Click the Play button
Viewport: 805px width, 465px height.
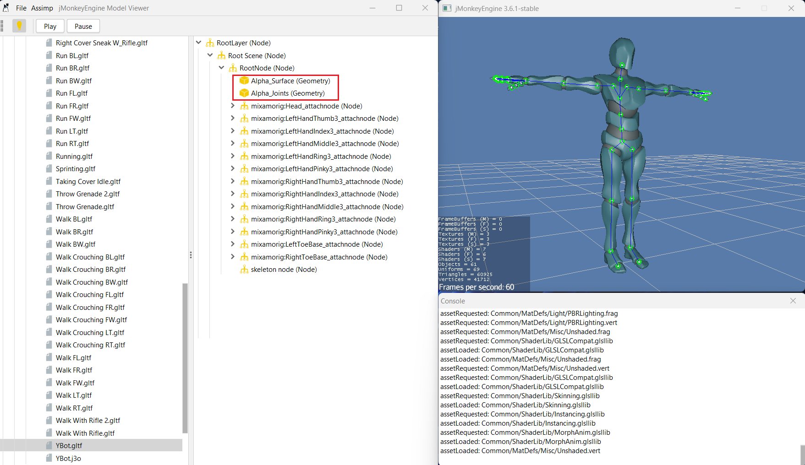(x=50, y=26)
